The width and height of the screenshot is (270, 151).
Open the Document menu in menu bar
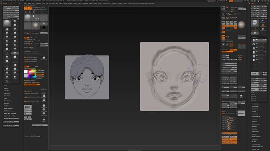(38, 3)
